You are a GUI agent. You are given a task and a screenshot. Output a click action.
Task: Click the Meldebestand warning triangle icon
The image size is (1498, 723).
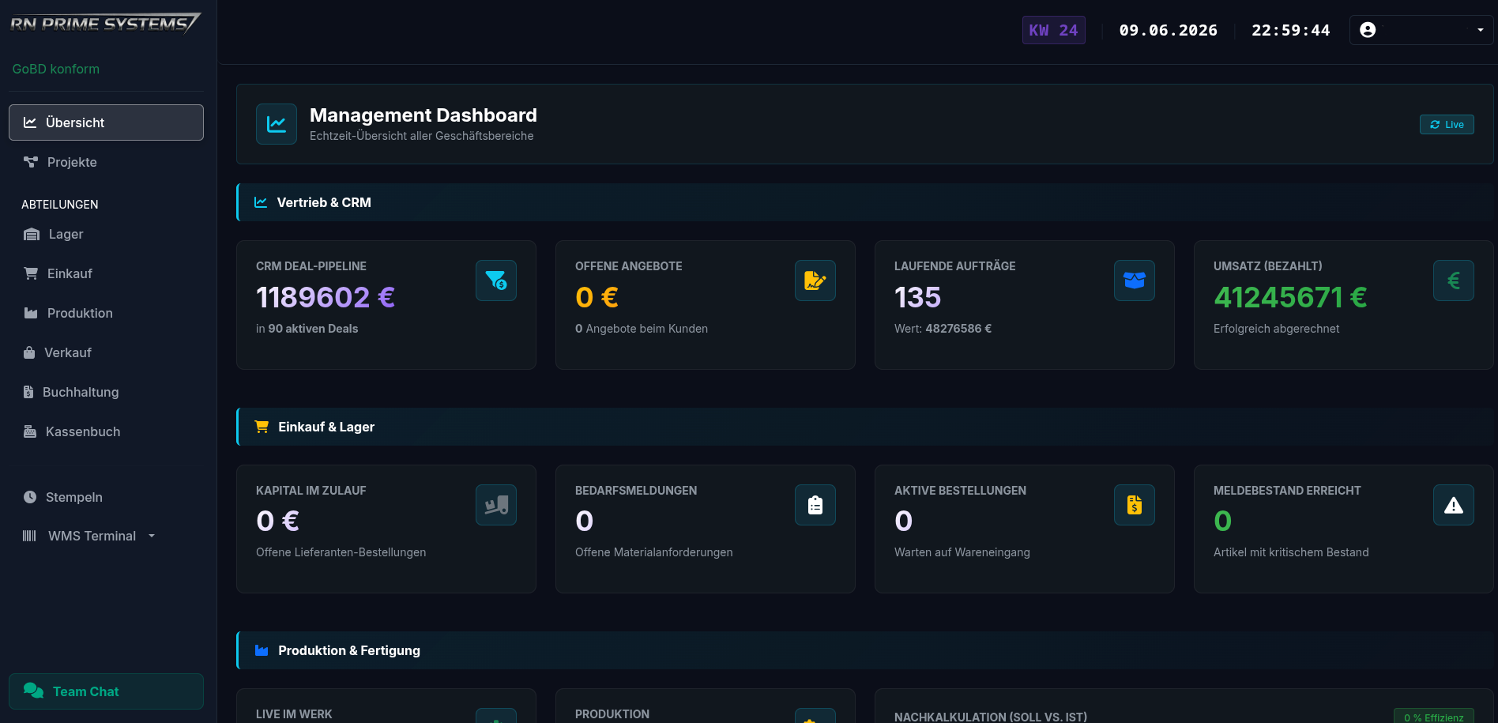[x=1454, y=505]
